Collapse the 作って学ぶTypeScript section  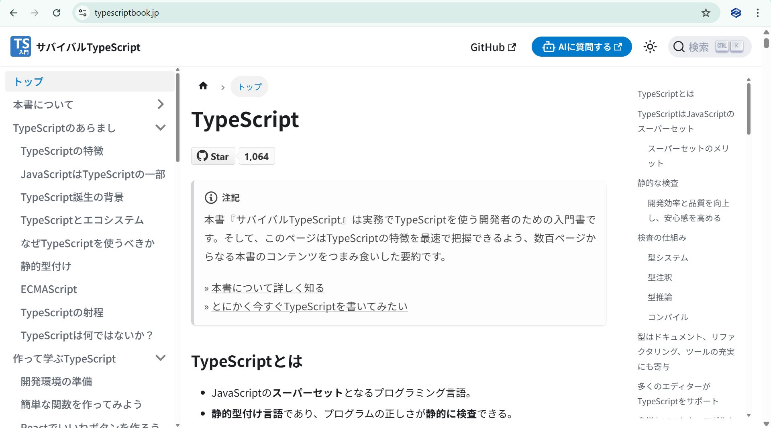click(161, 358)
